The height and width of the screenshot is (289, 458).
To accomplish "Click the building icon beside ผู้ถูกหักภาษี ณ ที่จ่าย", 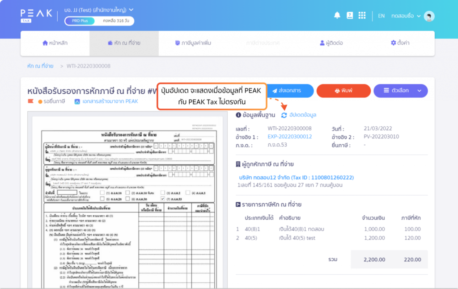I will pyautogui.click(x=238, y=164).
